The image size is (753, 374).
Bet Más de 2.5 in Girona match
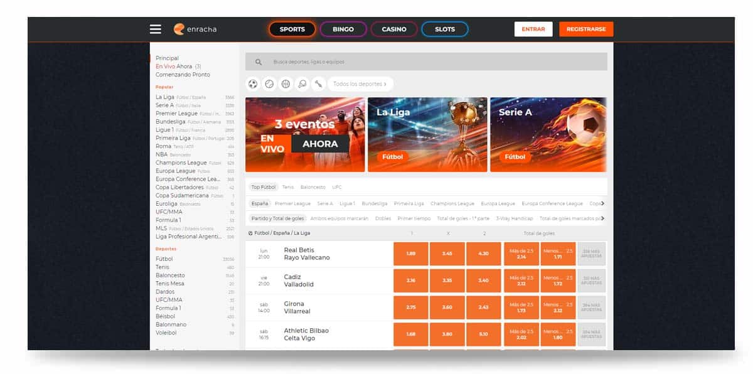click(521, 307)
